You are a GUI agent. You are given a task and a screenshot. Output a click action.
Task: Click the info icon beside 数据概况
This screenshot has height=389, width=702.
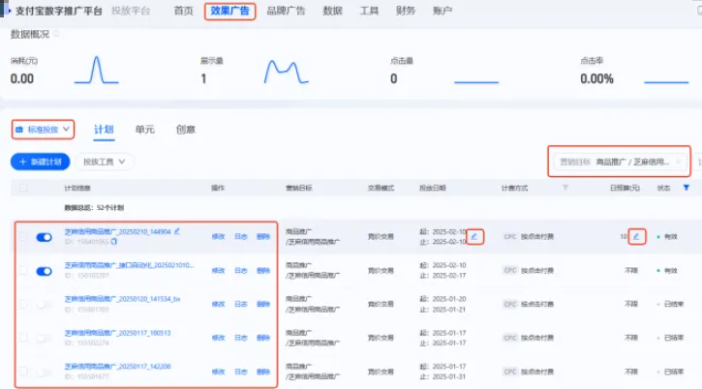[x=56, y=34]
